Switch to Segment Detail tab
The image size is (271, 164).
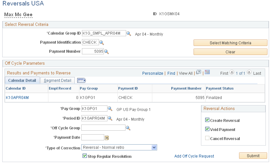(x=57, y=81)
